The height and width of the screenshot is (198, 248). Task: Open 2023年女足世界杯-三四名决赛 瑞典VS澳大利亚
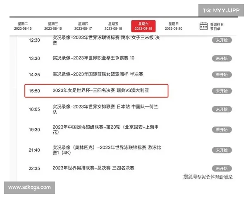(101, 90)
